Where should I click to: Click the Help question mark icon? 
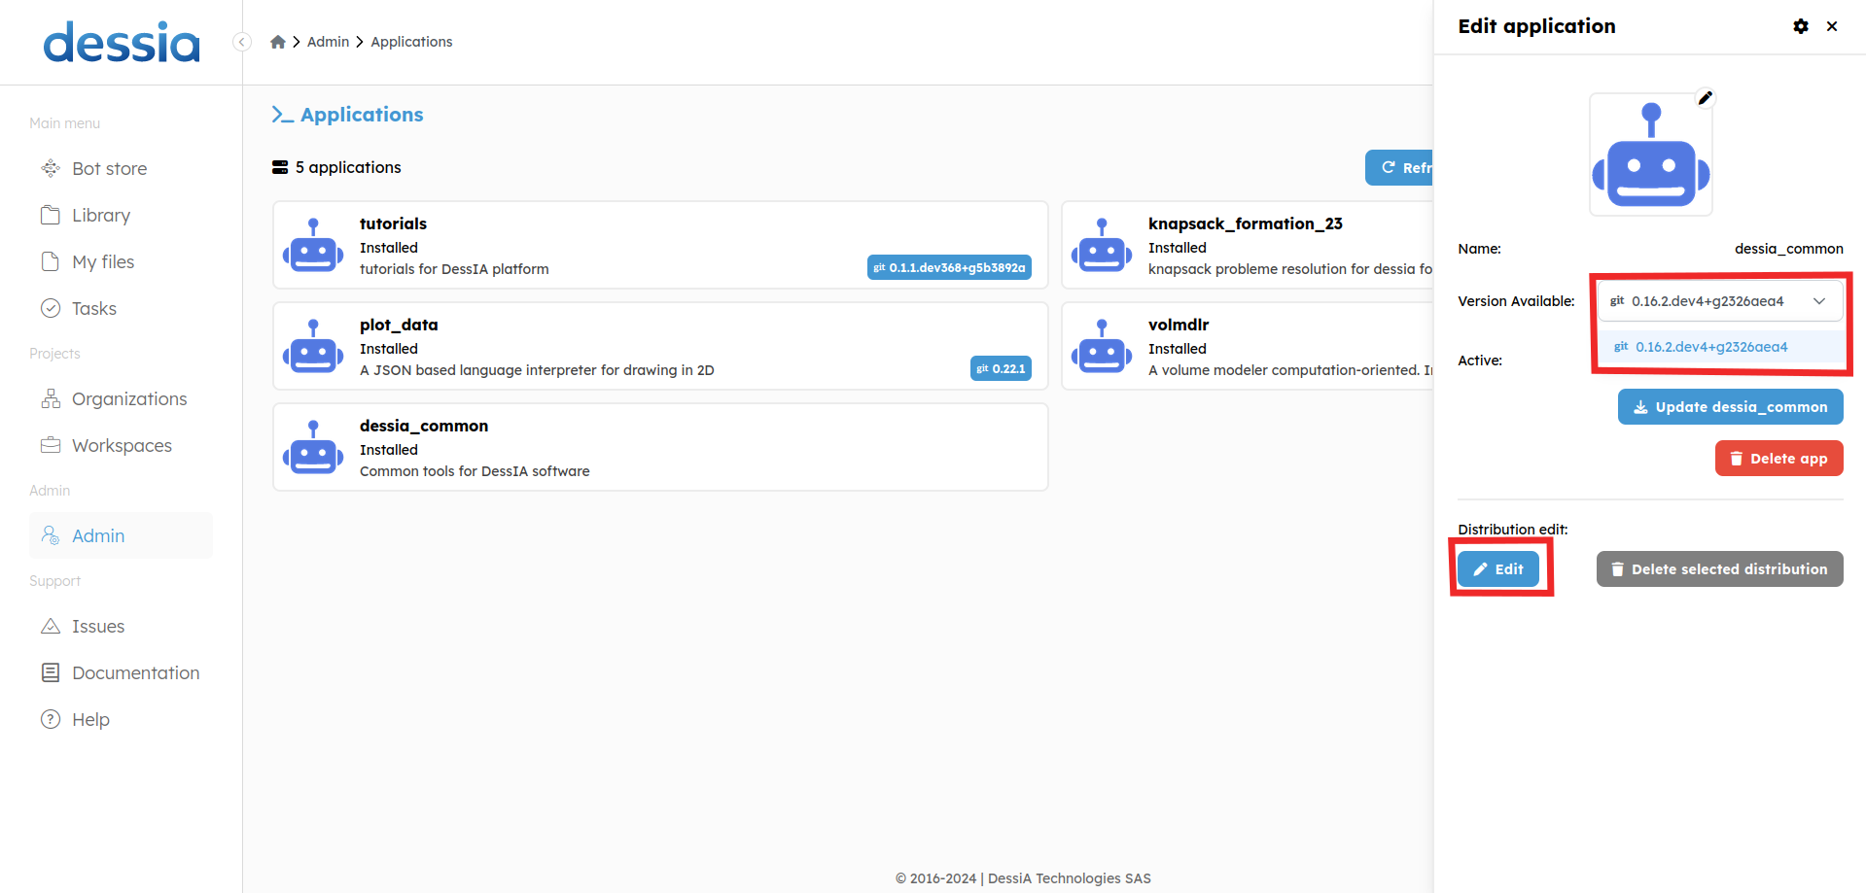coord(51,719)
